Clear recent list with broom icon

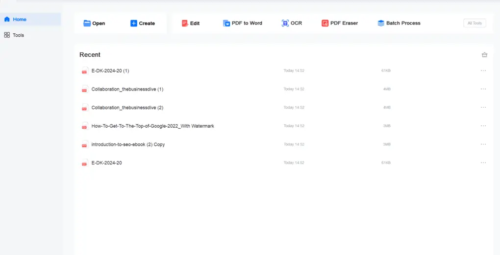coord(484,55)
